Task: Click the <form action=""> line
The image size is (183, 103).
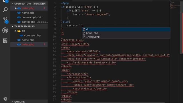Action: pyautogui.click(x=79, y=78)
